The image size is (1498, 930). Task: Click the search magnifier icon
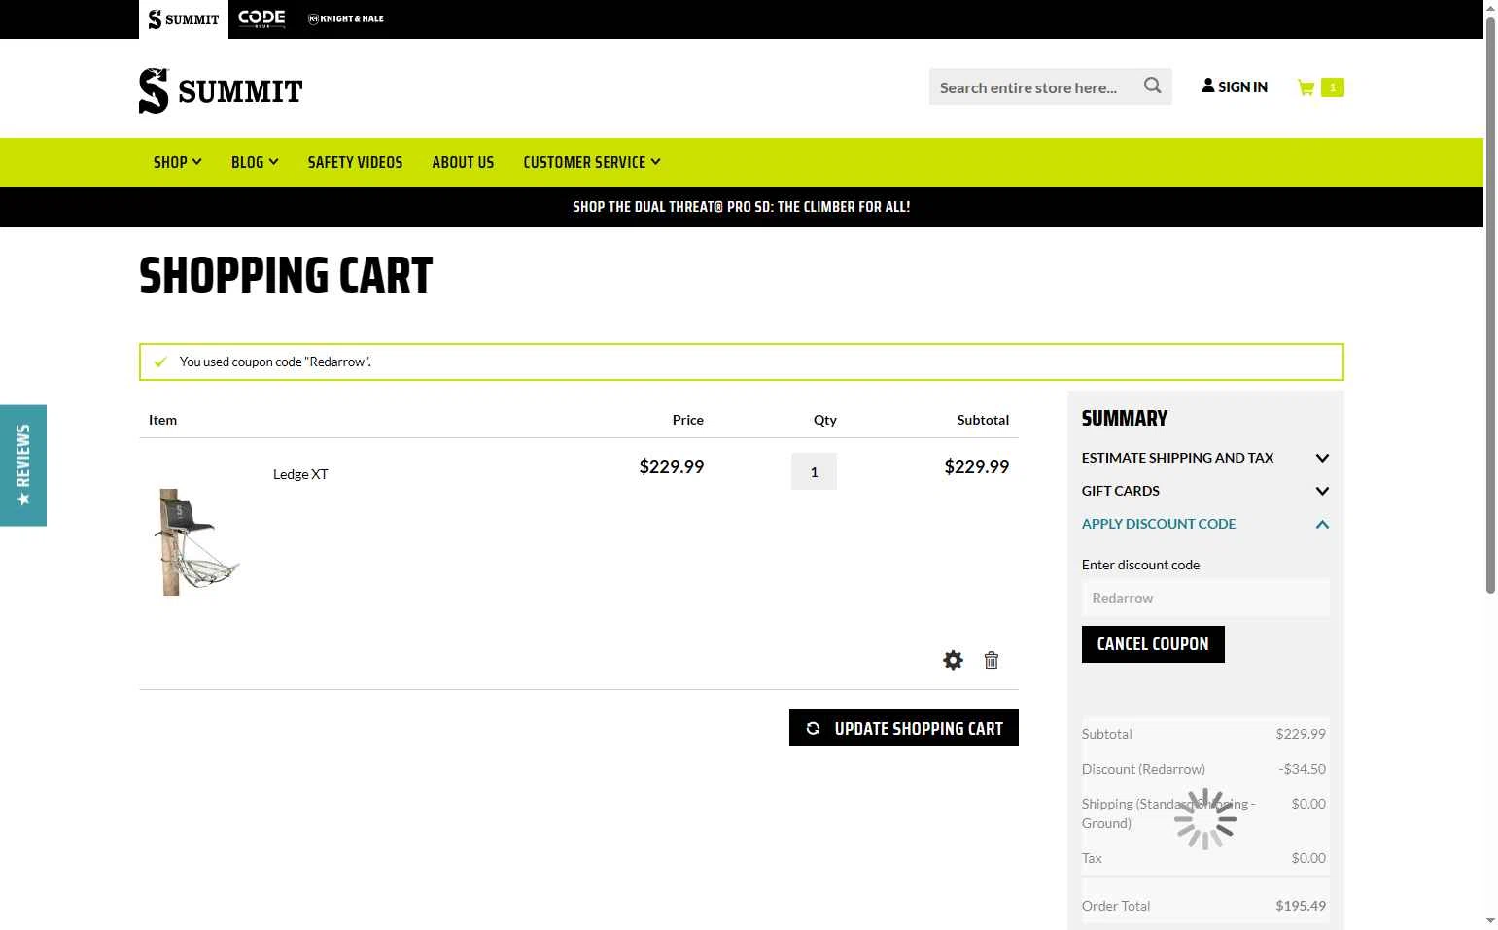pyautogui.click(x=1152, y=86)
